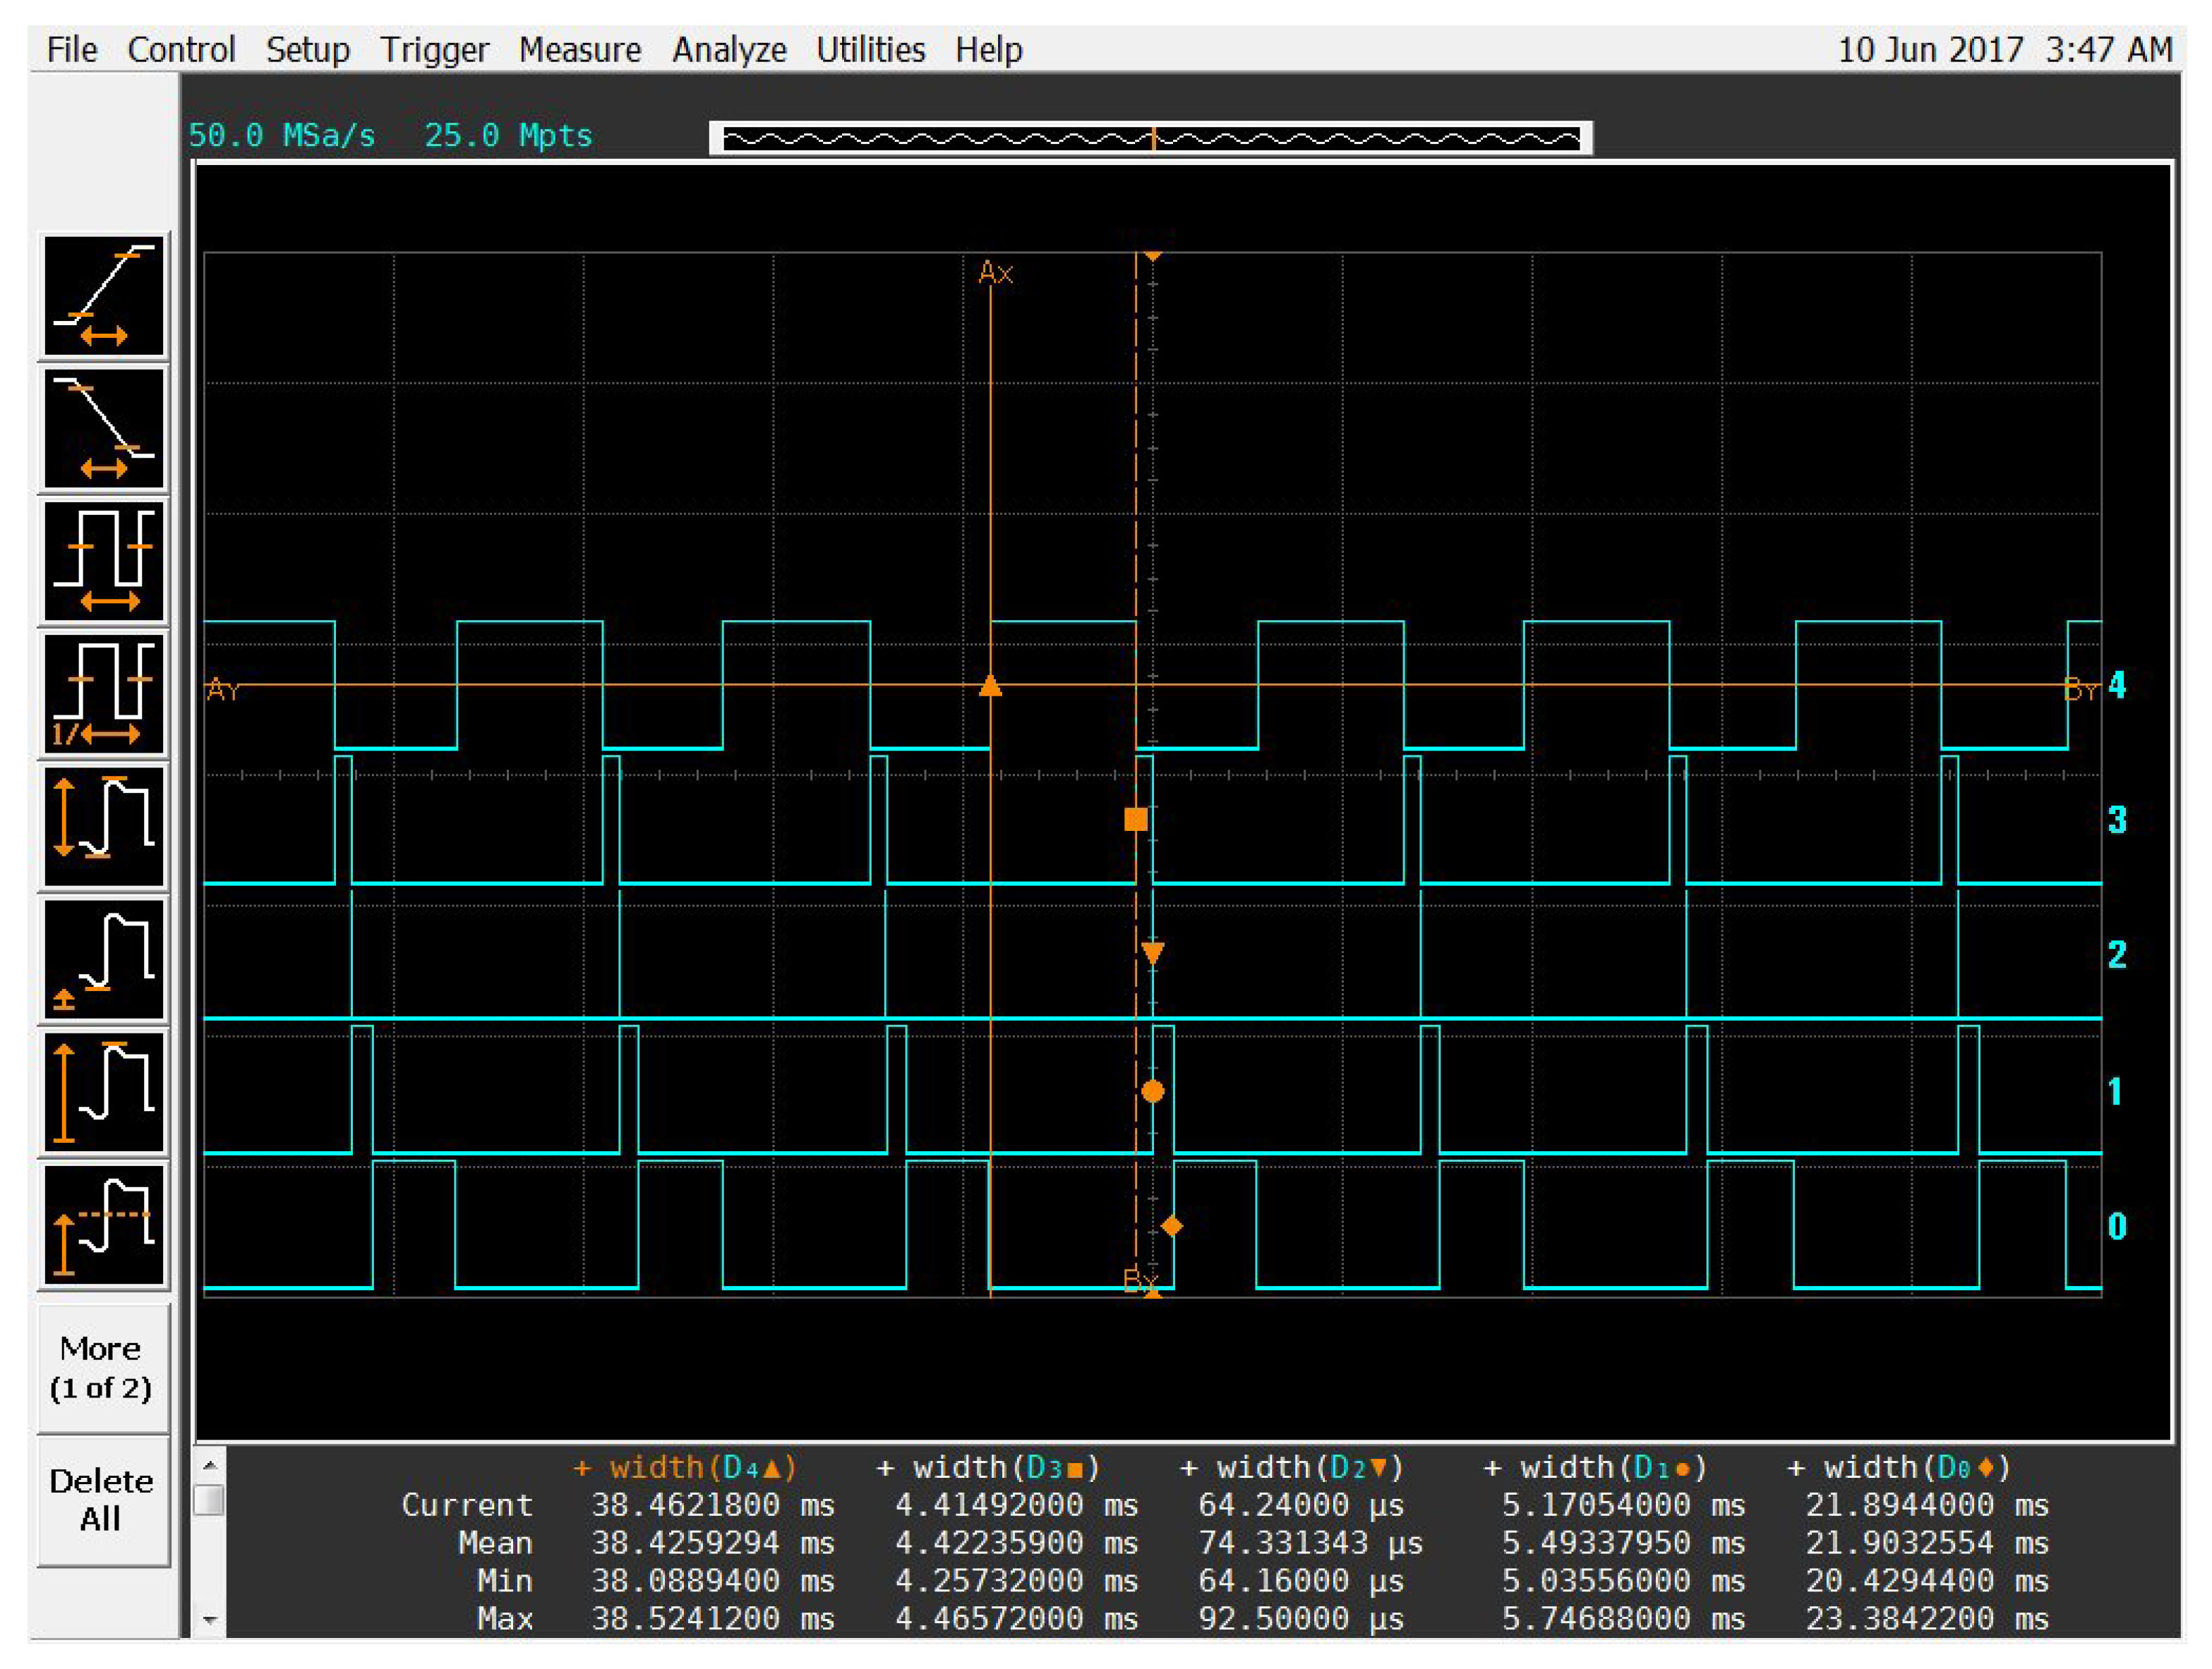Click the More (1 of 2) button
Image resolution: width=2212 pixels, height=1669 pixels.
click(x=102, y=1367)
